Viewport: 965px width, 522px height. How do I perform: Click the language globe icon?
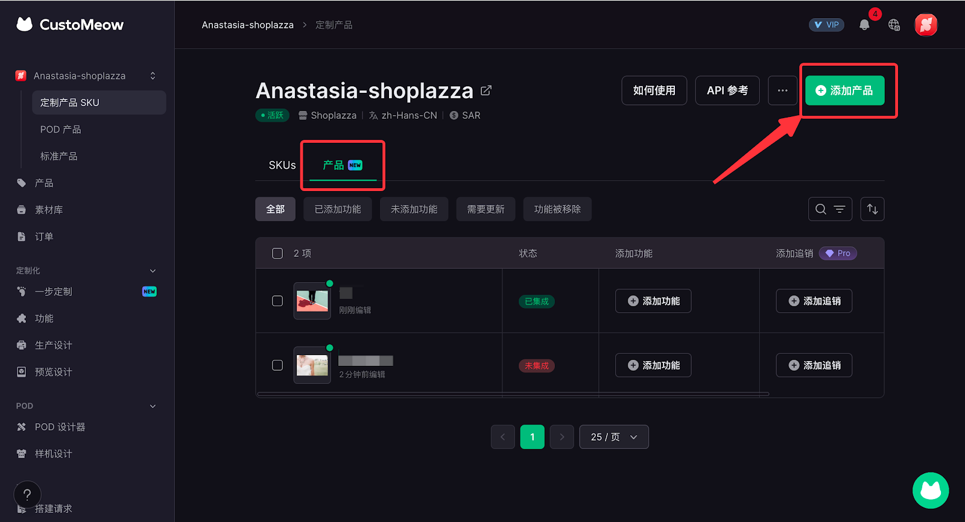tap(894, 25)
